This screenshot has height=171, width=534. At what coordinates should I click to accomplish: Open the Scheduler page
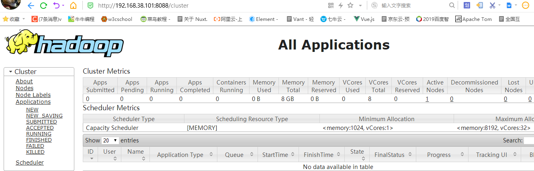tap(30, 163)
